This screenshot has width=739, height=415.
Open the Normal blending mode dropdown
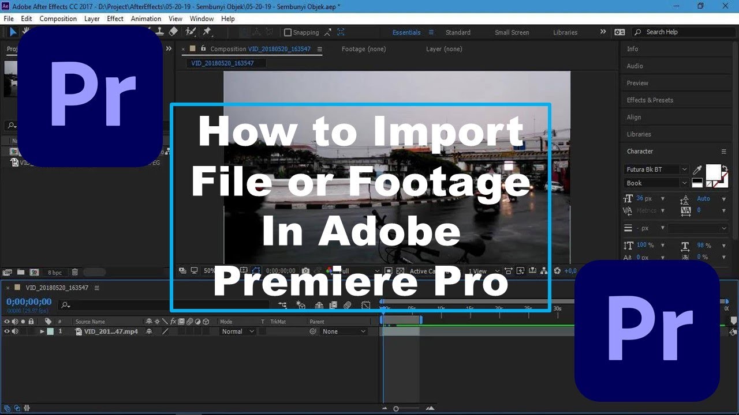[x=238, y=331]
